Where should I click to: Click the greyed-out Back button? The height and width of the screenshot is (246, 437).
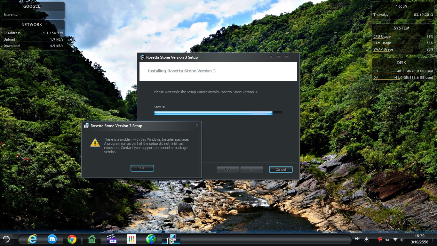coord(228,169)
